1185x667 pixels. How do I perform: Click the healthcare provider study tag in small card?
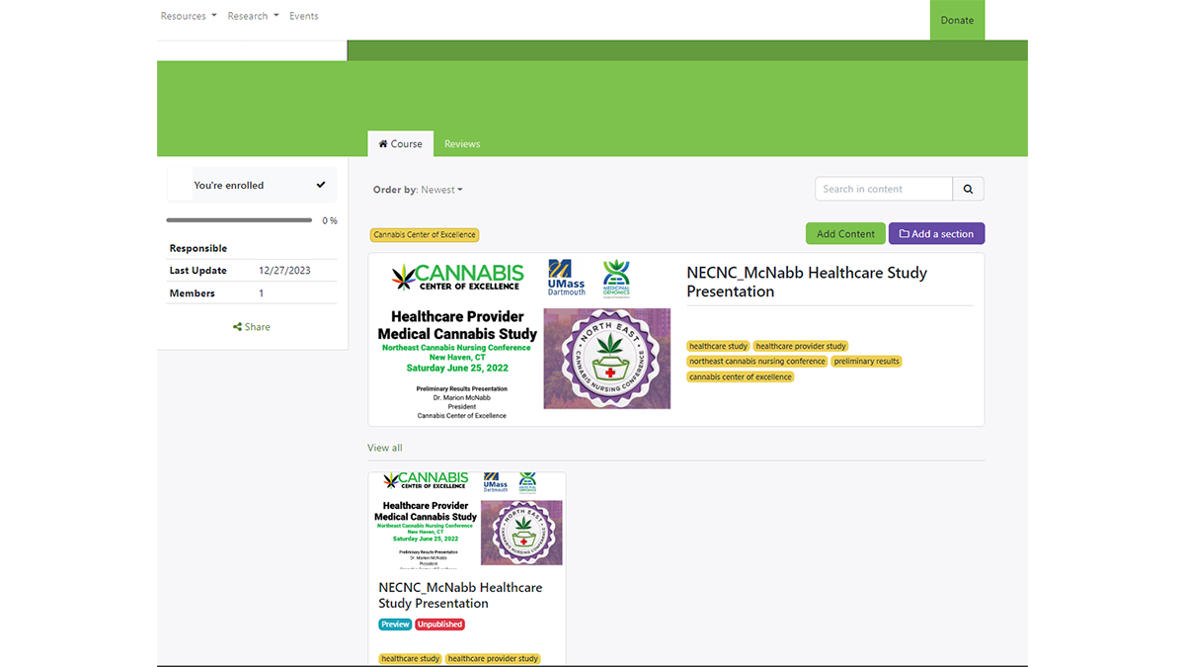point(493,659)
